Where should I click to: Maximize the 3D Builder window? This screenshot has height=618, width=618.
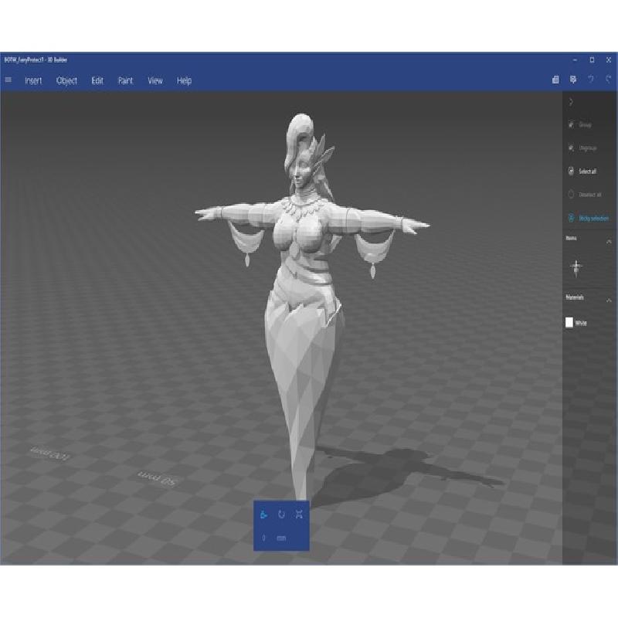tap(592, 60)
